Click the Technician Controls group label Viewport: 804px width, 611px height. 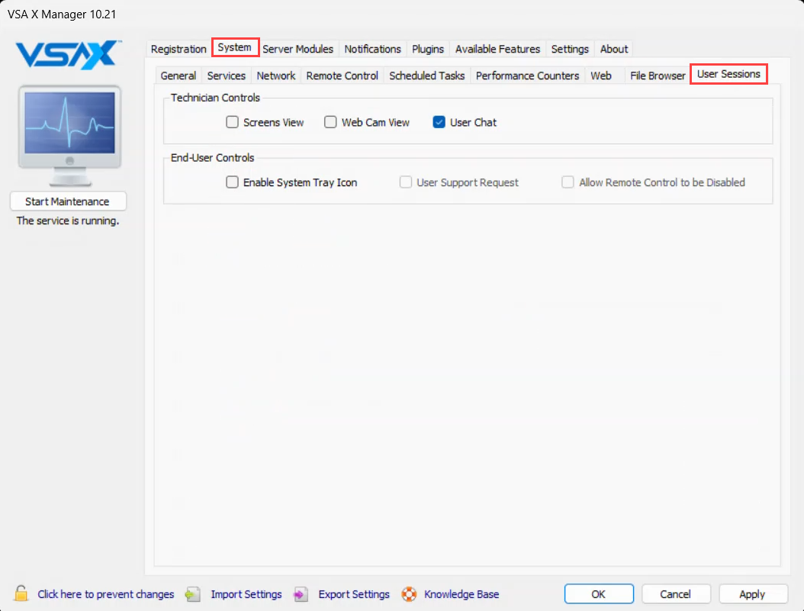(x=215, y=98)
